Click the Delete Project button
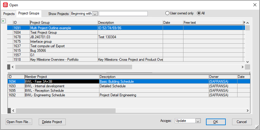Viewport: 260px width, 130px height. [x=52, y=122]
